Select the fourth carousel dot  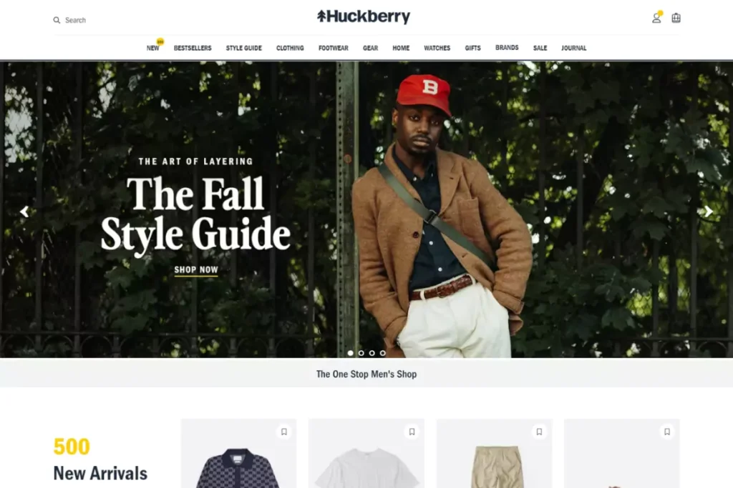(382, 353)
